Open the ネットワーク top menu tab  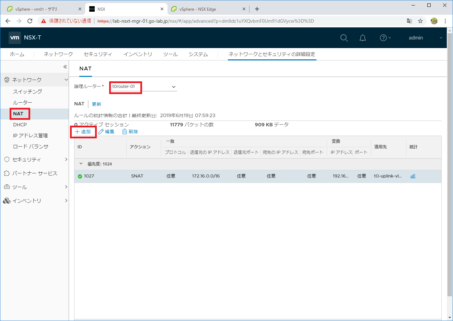(58, 54)
